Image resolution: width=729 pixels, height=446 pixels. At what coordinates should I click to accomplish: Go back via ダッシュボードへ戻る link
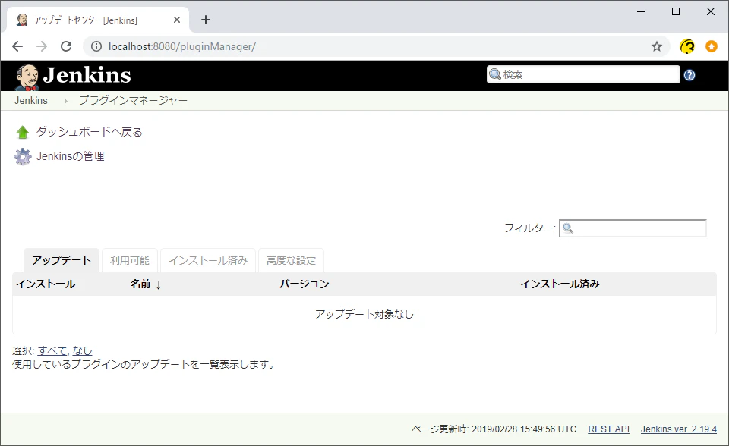coord(90,132)
